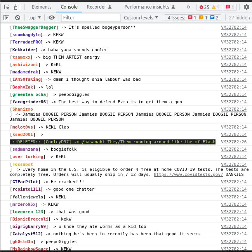Open the top JavaScript context dropdown
This screenshot has height=252, width=252.
(x=35, y=17)
